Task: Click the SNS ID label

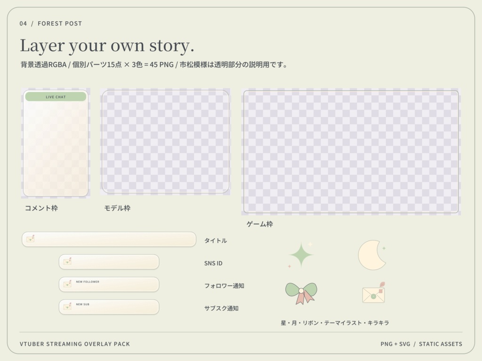Action: [213, 263]
